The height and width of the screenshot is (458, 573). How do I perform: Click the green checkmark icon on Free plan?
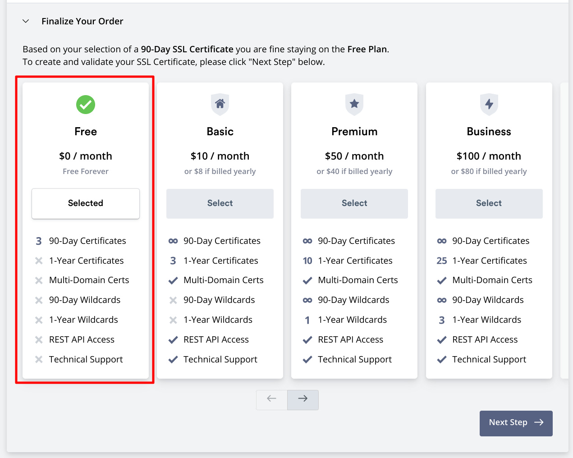click(85, 105)
